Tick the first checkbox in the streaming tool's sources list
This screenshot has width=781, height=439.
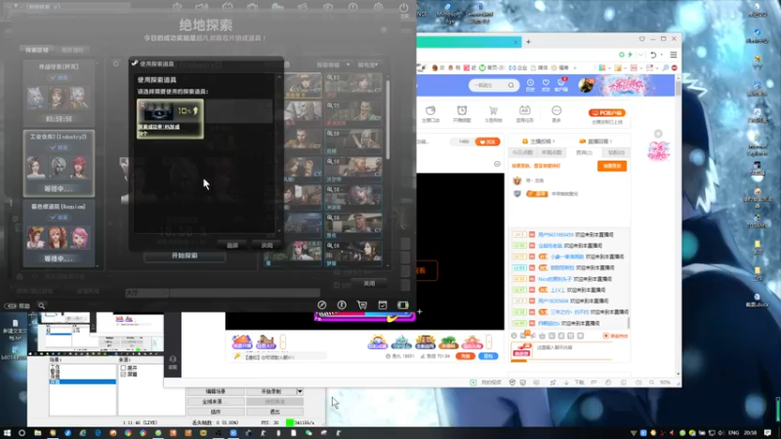tap(123, 368)
